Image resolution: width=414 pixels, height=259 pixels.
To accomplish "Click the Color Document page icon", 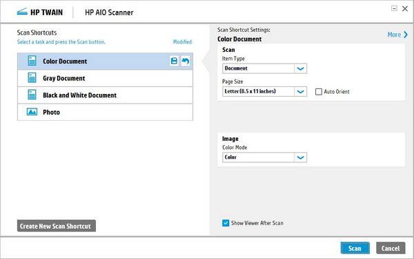I will pyautogui.click(x=32, y=61).
